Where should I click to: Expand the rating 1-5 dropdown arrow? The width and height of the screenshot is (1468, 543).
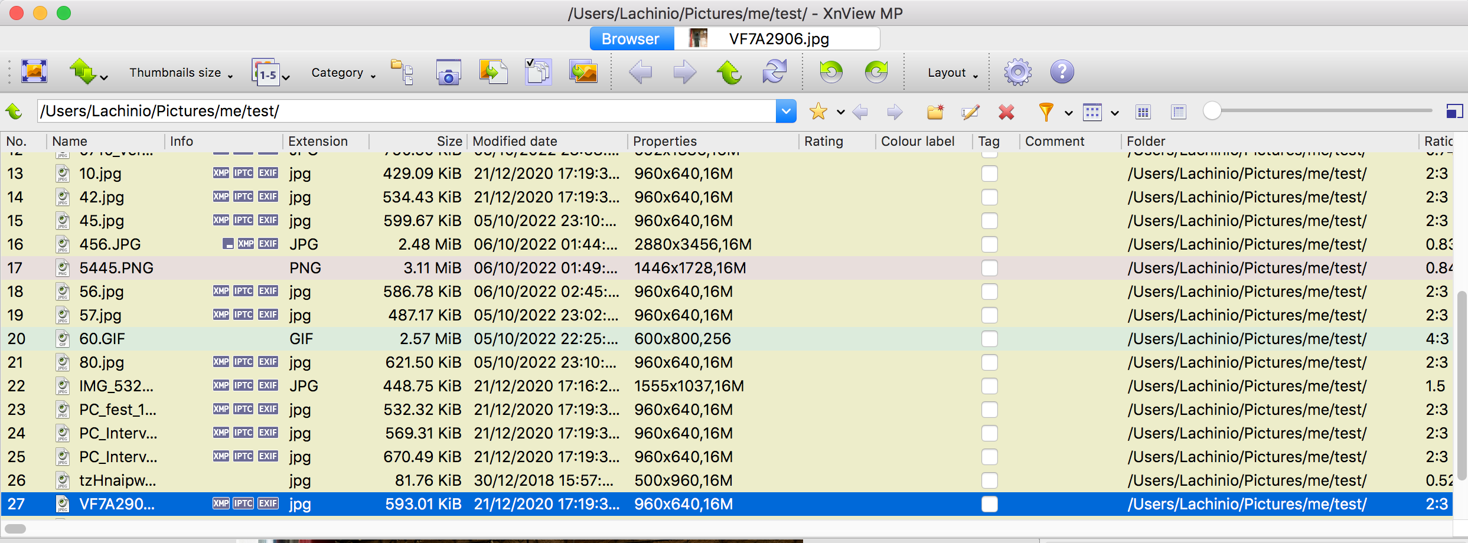click(x=286, y=77)
